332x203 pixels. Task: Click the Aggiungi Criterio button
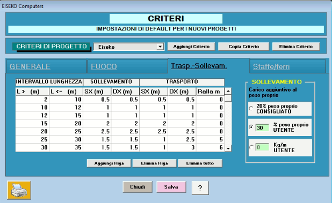191,47
